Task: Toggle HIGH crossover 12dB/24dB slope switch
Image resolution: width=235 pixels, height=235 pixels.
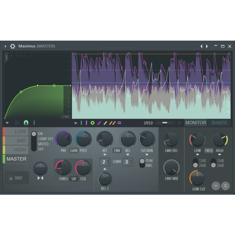Action: click(x=213, y=163)
